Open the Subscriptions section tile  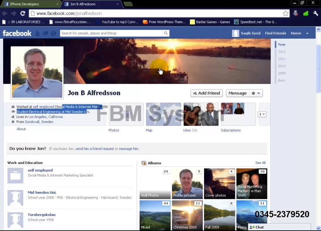[238, 114]
